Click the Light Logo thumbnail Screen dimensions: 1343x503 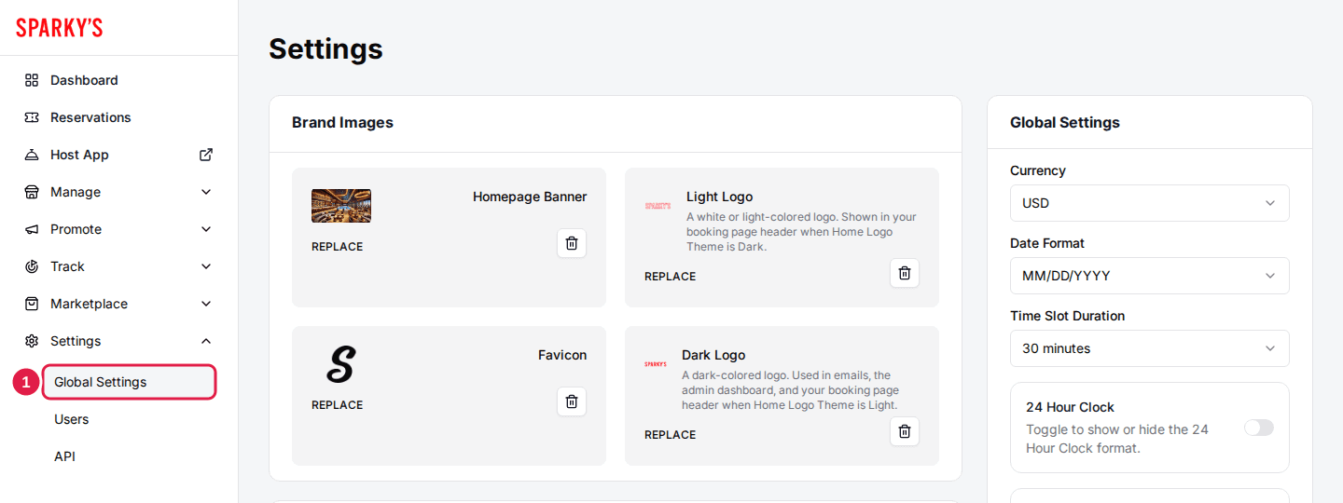click(x=658, y=206)
